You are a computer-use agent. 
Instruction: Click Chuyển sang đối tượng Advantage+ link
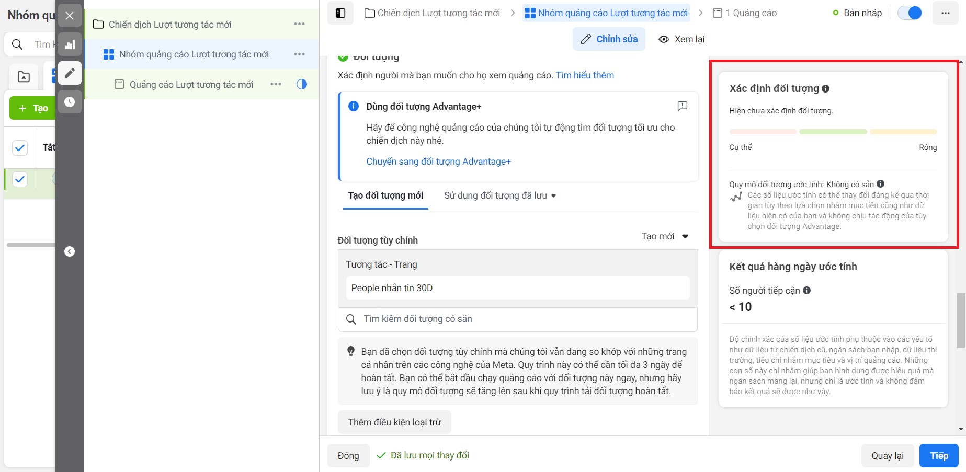[x=438, y=162]
